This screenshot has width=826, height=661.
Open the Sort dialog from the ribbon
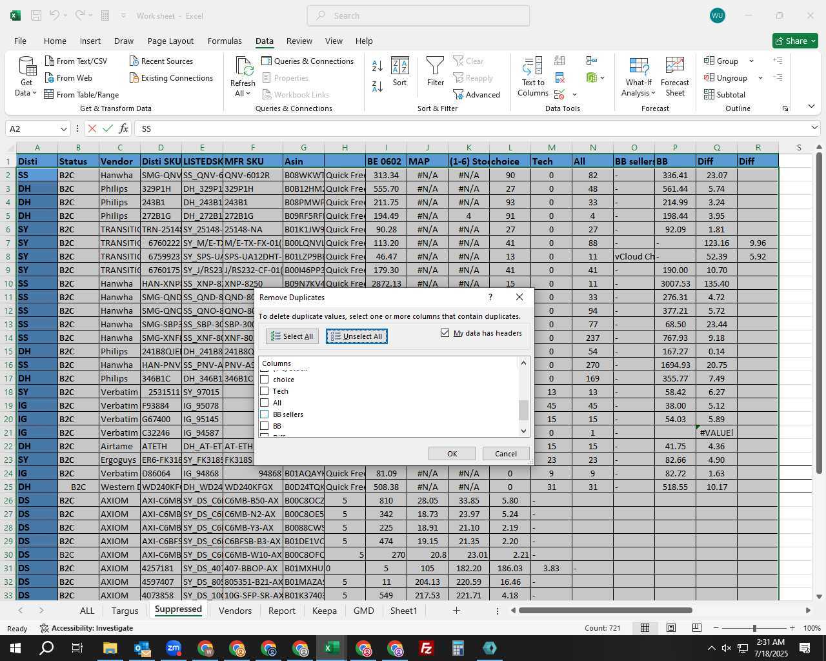click(400, 72)
